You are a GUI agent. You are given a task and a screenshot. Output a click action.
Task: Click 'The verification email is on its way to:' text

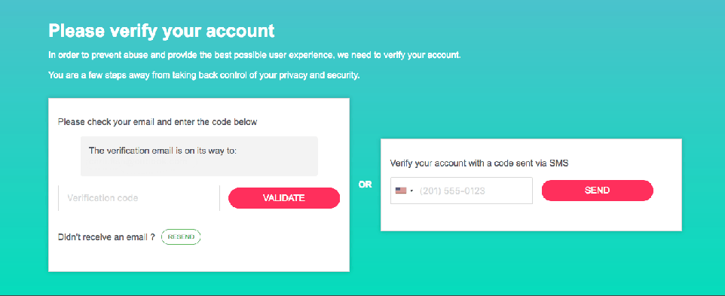[162, 151]
